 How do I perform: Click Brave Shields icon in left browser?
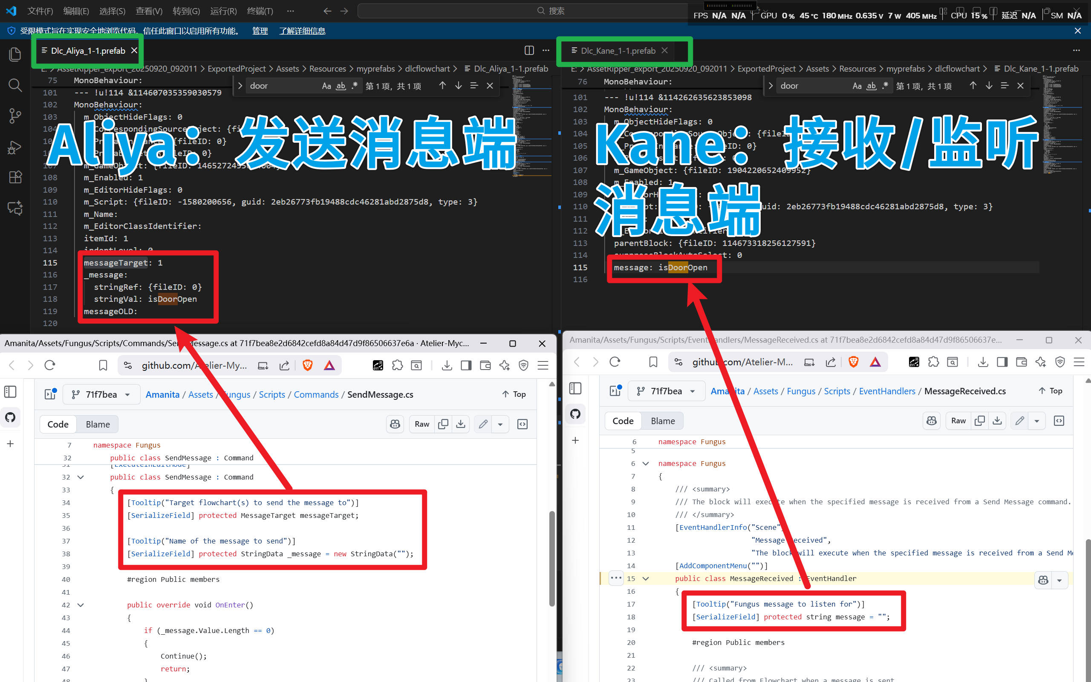click(307, 365)
